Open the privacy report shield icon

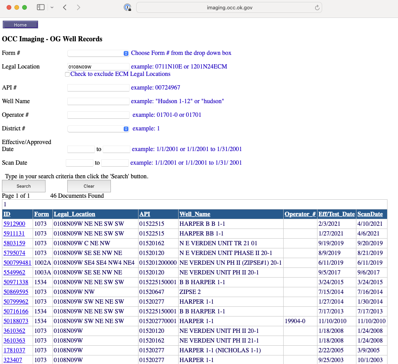128,7
